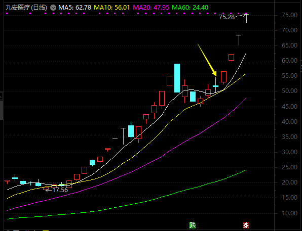Select the tall cyan candlestick near 60.00
302x231 pixels.
coord(177,78)
